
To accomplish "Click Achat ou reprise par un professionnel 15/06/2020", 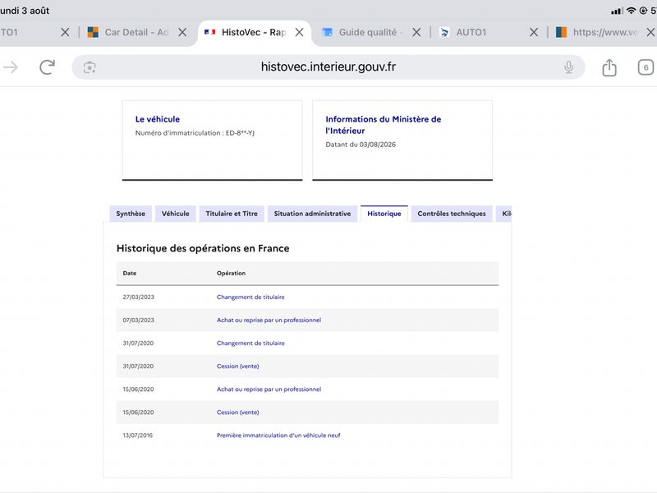I will point(269,389).
